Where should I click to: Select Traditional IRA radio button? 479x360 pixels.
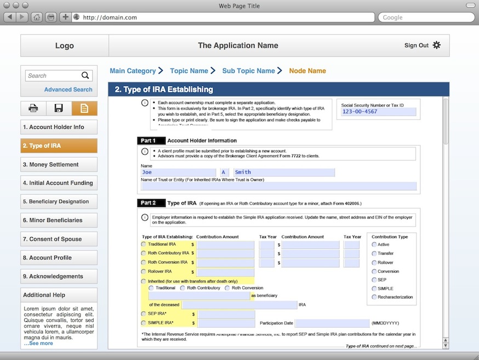(x=144, y=244)
